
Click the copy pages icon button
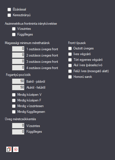click(x=9, y=149)
